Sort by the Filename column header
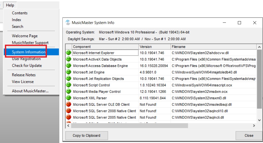This screenshot has height=143, width=263. pos(213,47)
